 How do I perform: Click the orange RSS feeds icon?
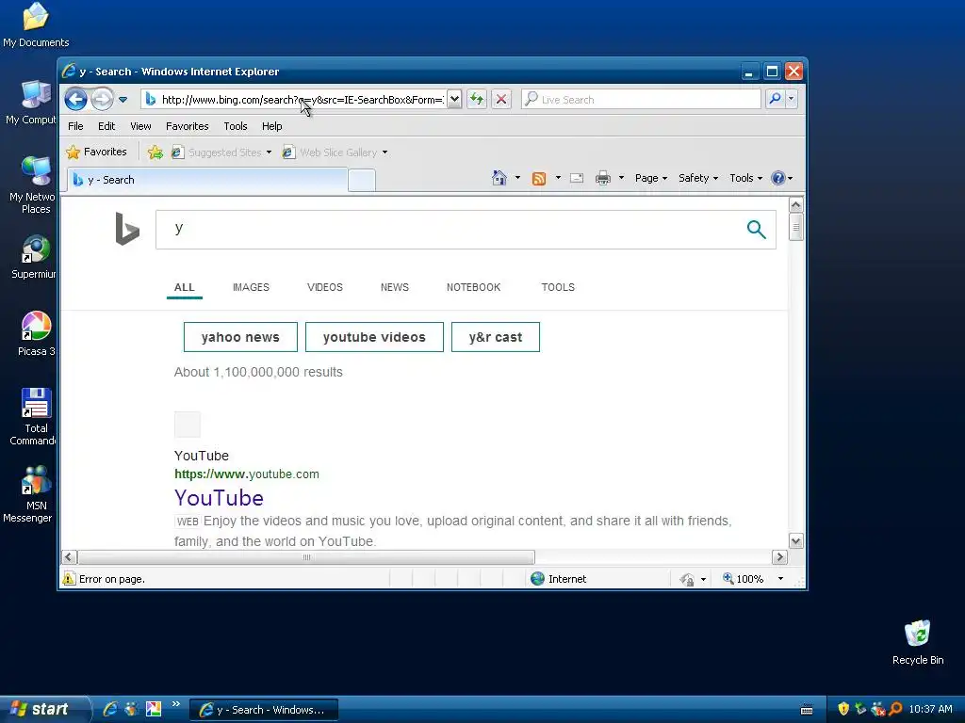pyautogui.click(x=539, y=178)
